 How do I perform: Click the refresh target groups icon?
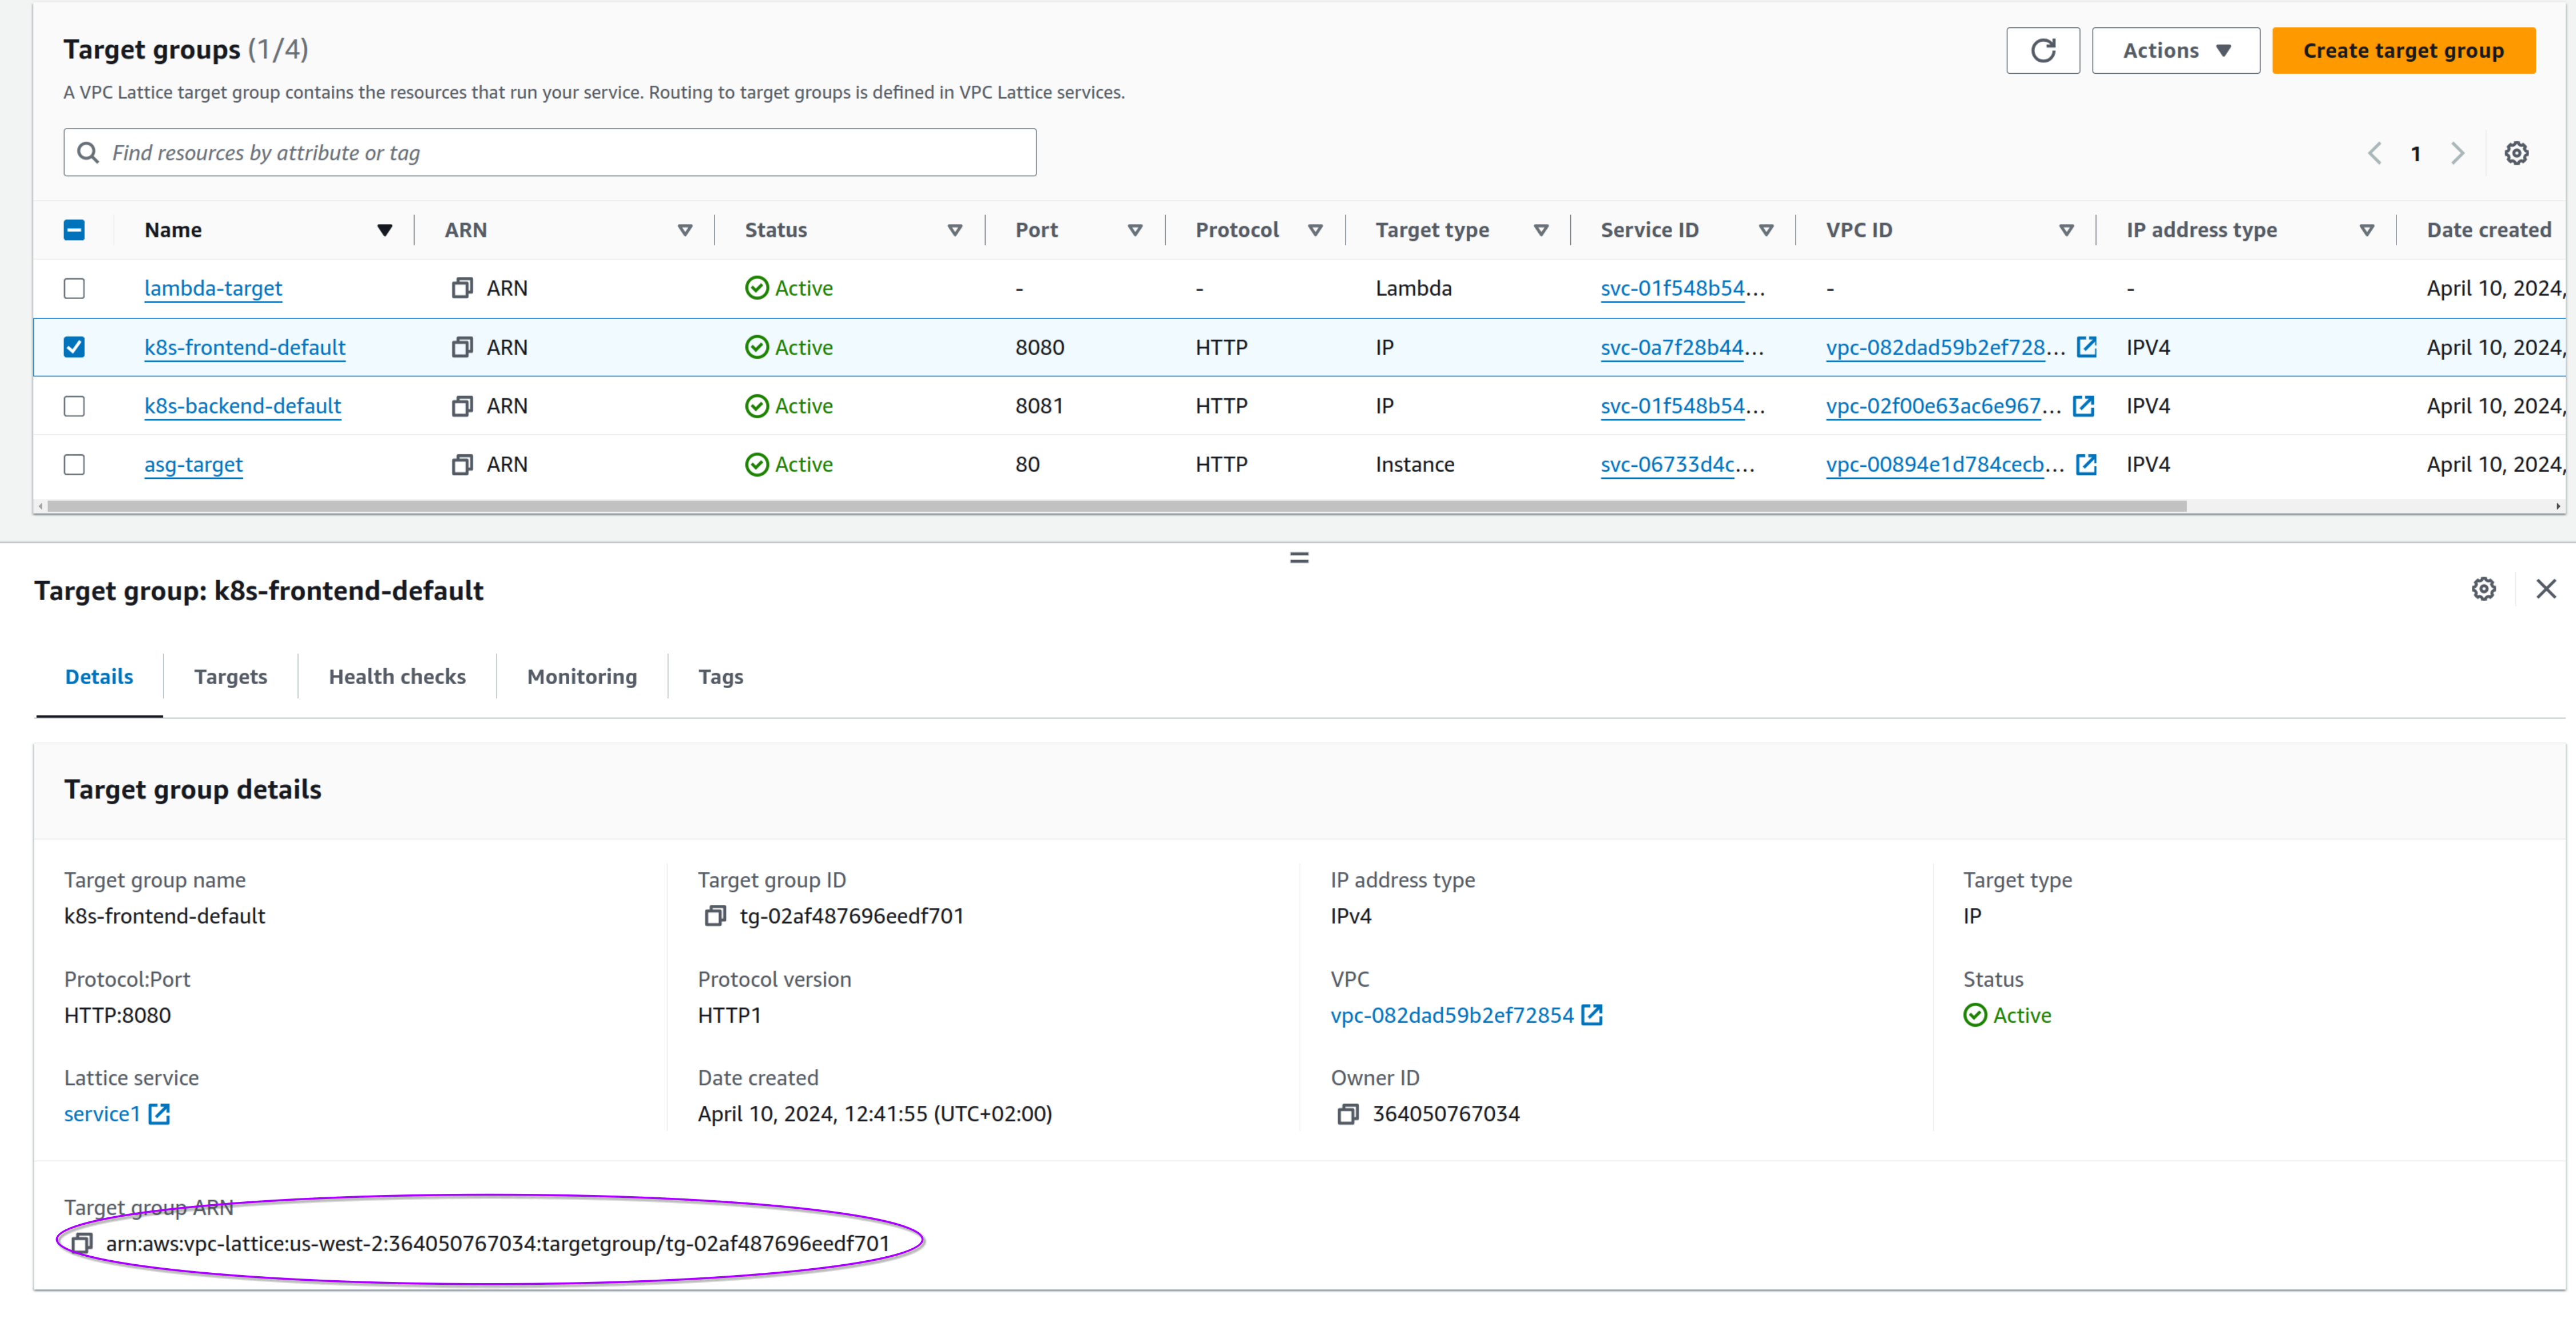2042,50
